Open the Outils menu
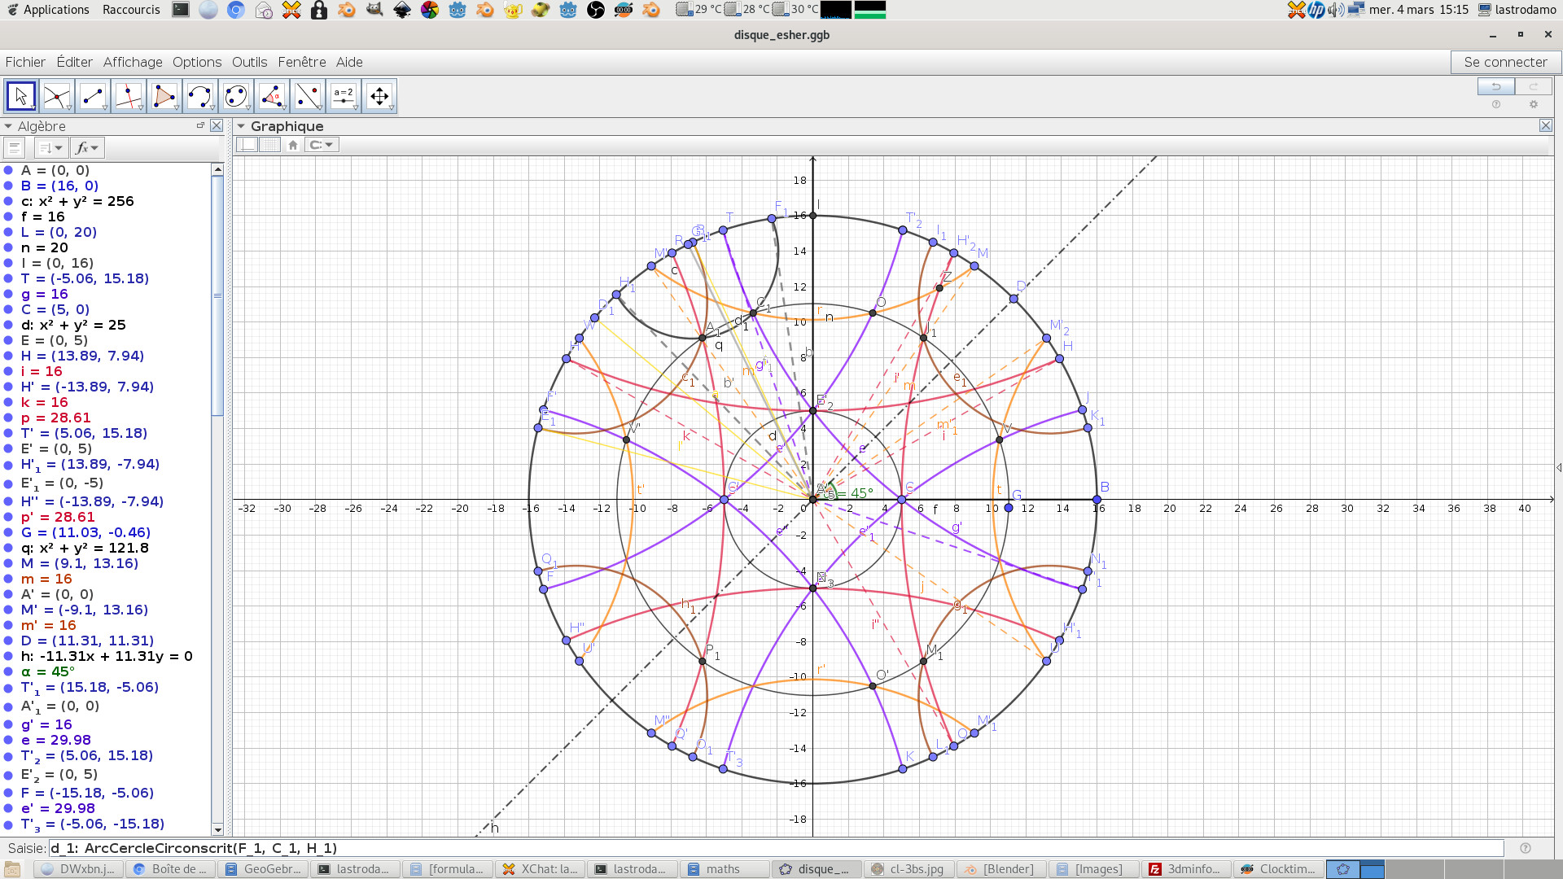This screenshot has width=1563, height=879. (249, 62)
